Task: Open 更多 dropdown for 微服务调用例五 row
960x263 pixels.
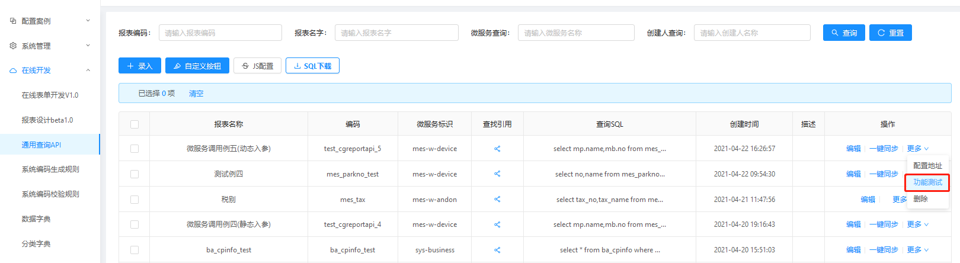Action: pos(918,149)
